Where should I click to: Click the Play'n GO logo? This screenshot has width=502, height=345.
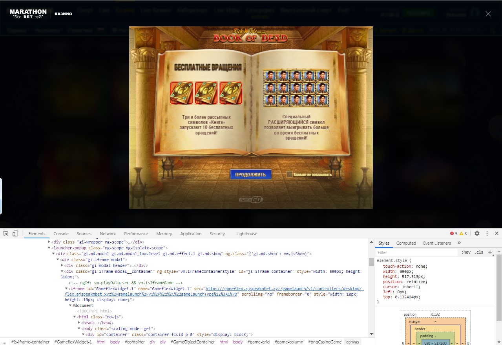pos(251,200)
